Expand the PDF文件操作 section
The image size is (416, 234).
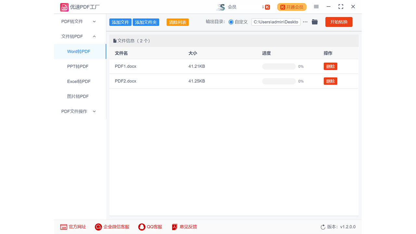pyautogui.click(x=75, y=111)
